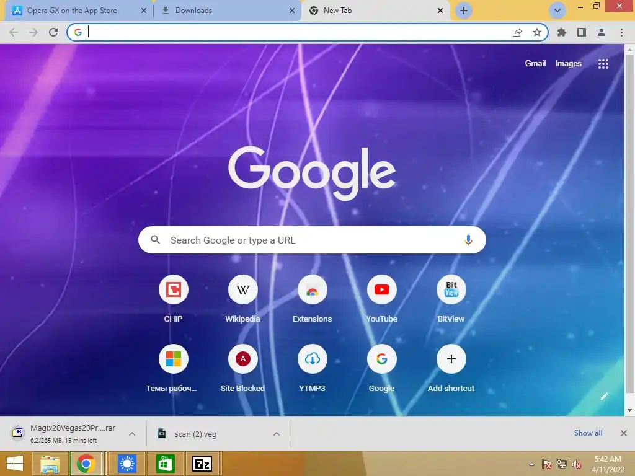
Task: Click the page vertical scrollbar
Action: click(629, 223)
